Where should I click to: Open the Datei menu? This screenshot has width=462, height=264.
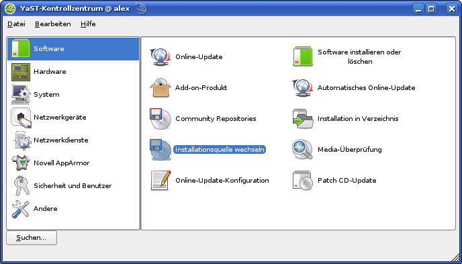(16, 24)
